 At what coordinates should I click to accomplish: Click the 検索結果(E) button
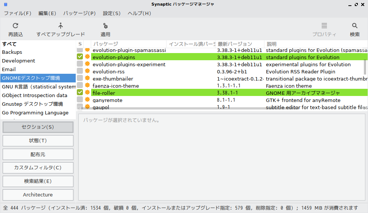pos(38,181)
